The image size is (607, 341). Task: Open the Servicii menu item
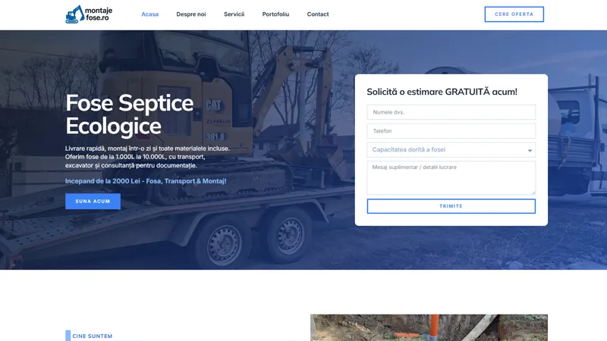click(234, 14)
